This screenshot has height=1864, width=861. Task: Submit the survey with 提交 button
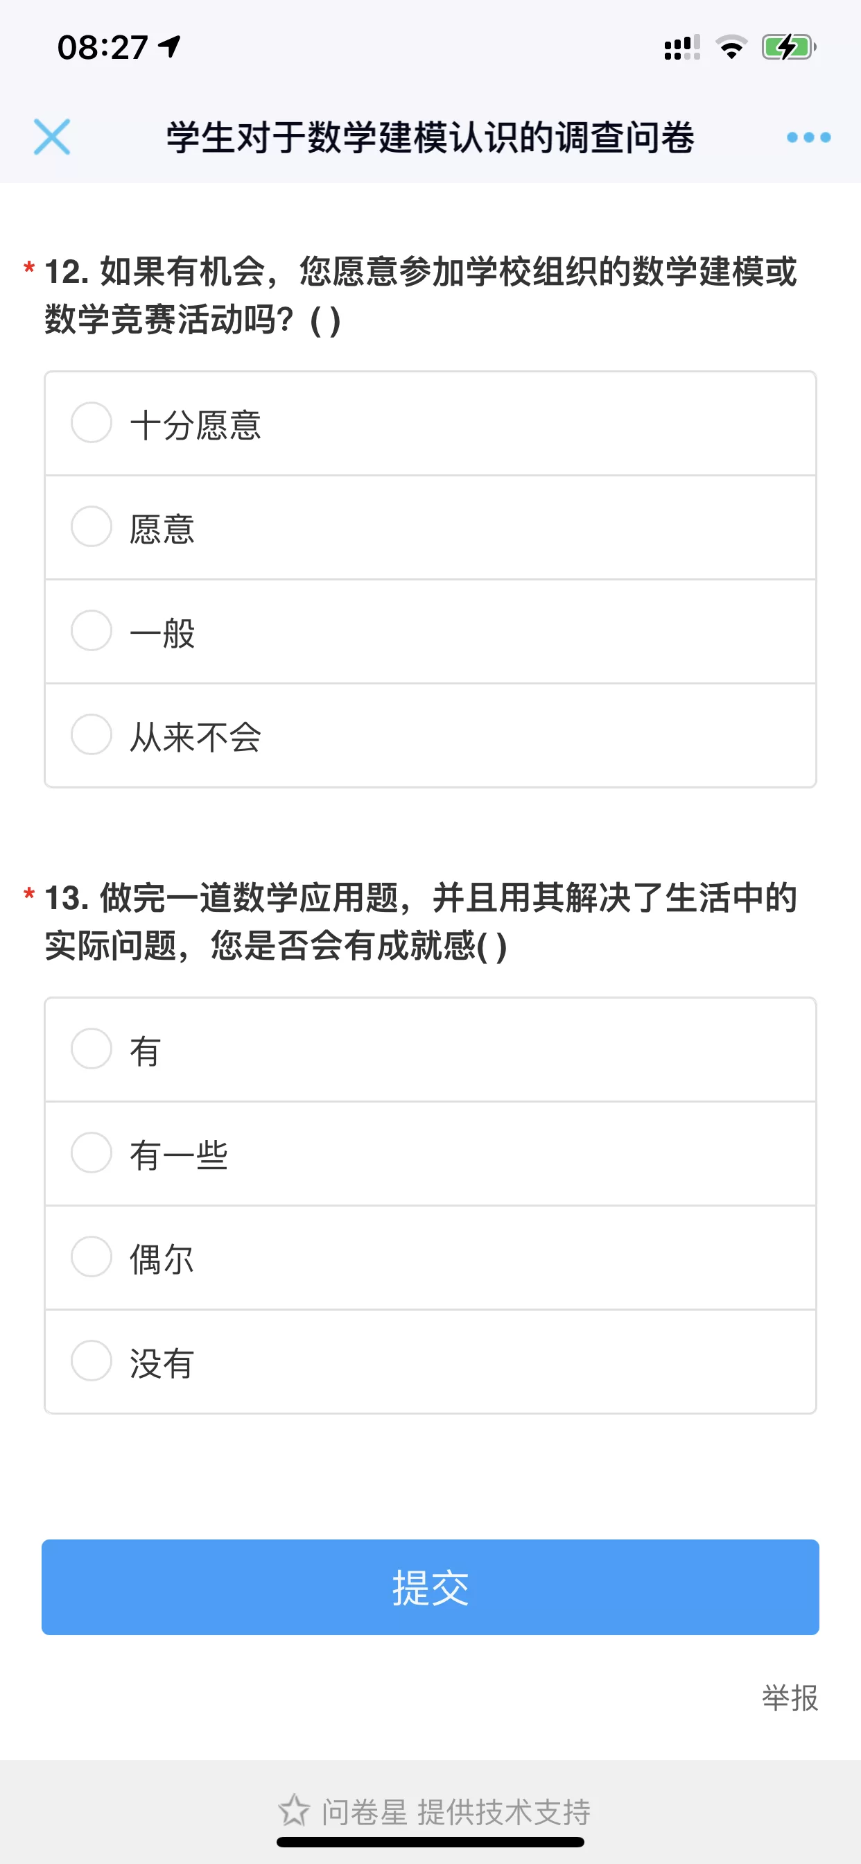click(430, 1587)
